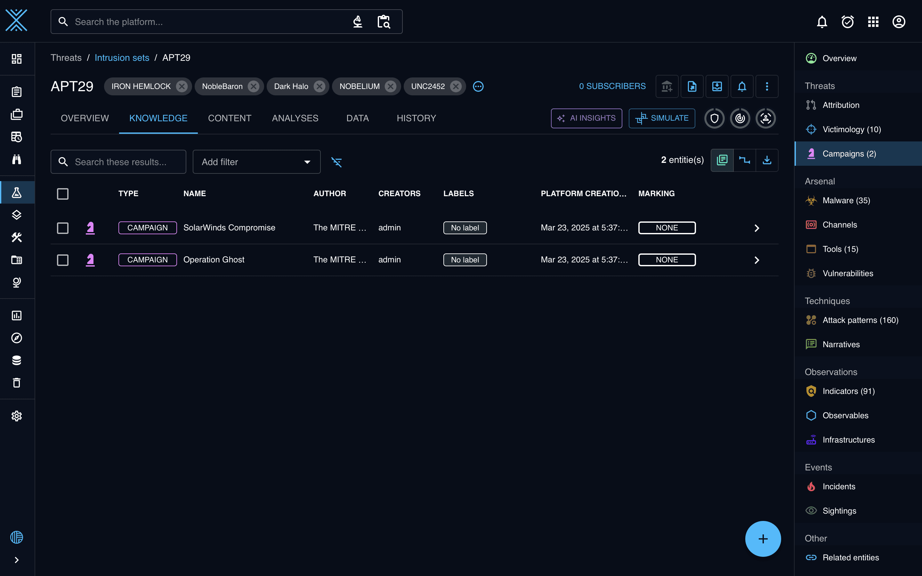Open Analyses clipboard icon in sidebar
This screenshot has height=576, width=922.
point(16,92)
